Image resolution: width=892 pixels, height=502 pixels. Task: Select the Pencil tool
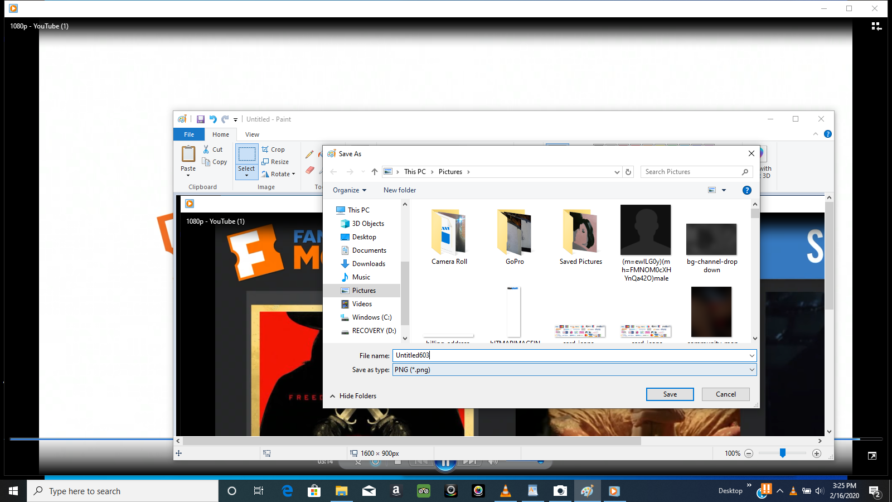click(309, 154)
